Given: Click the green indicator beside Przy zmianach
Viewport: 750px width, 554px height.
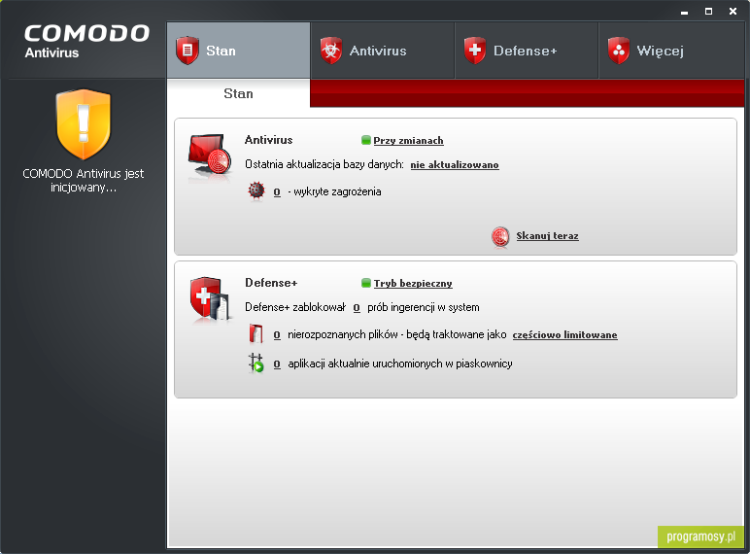Looking at the screenshot, I should click(x=366, y=140).
